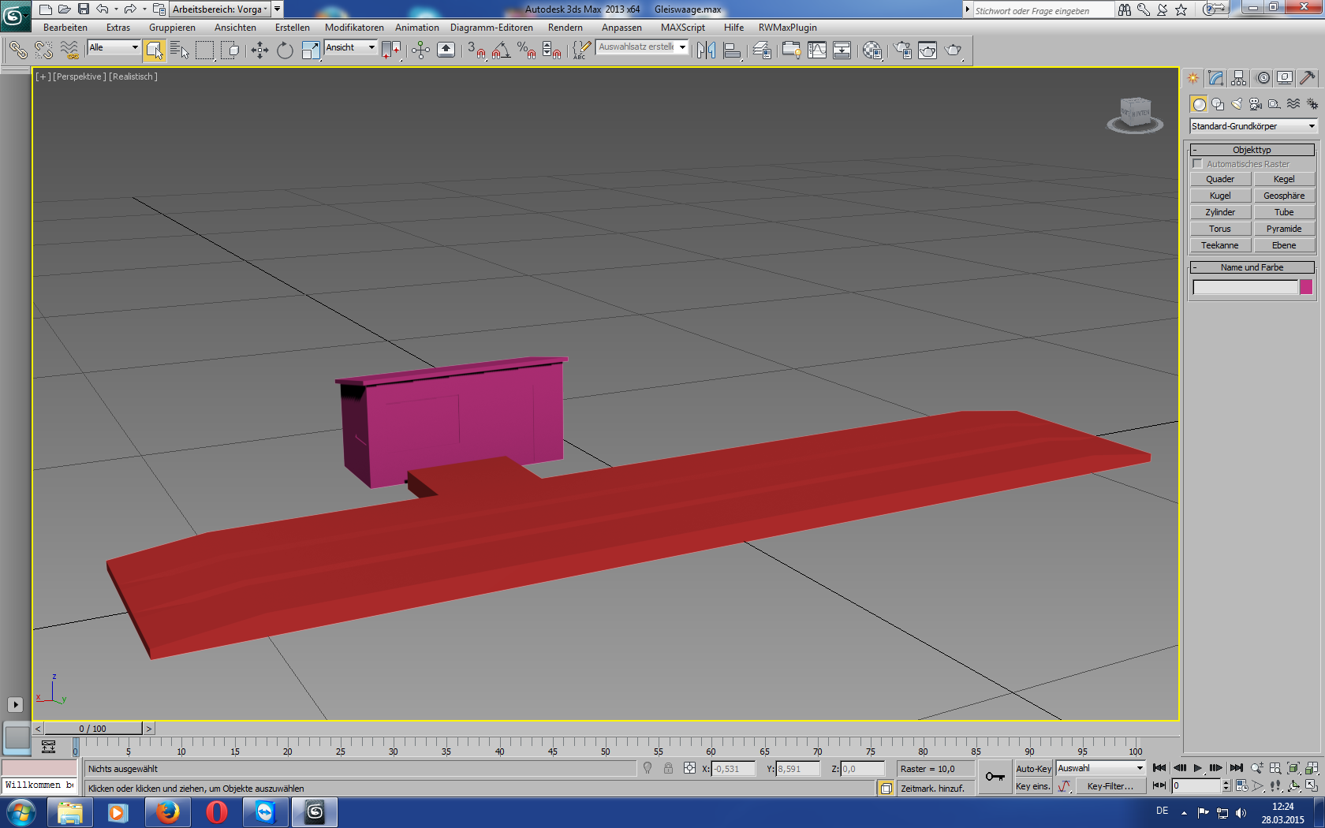Open the Modifikatoren menu
The width and height of the screenshot is (1325, 828).
pyautogui.click(x=354, y=28)
